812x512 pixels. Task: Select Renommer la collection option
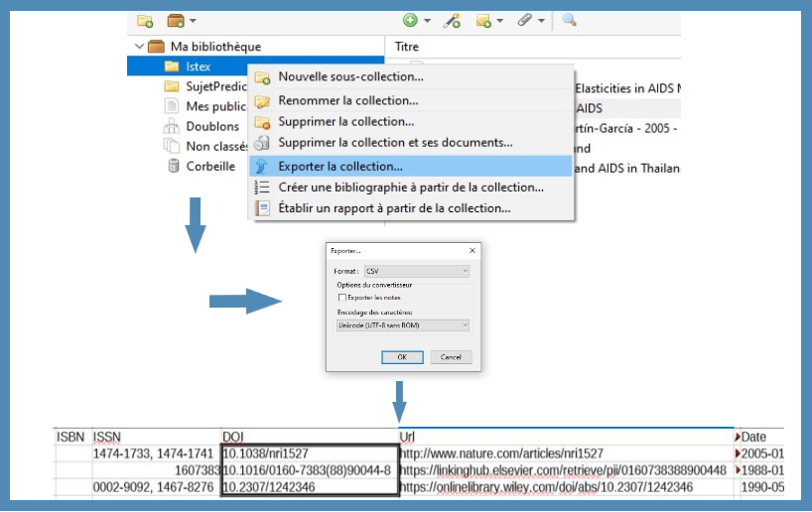point(347,100)
